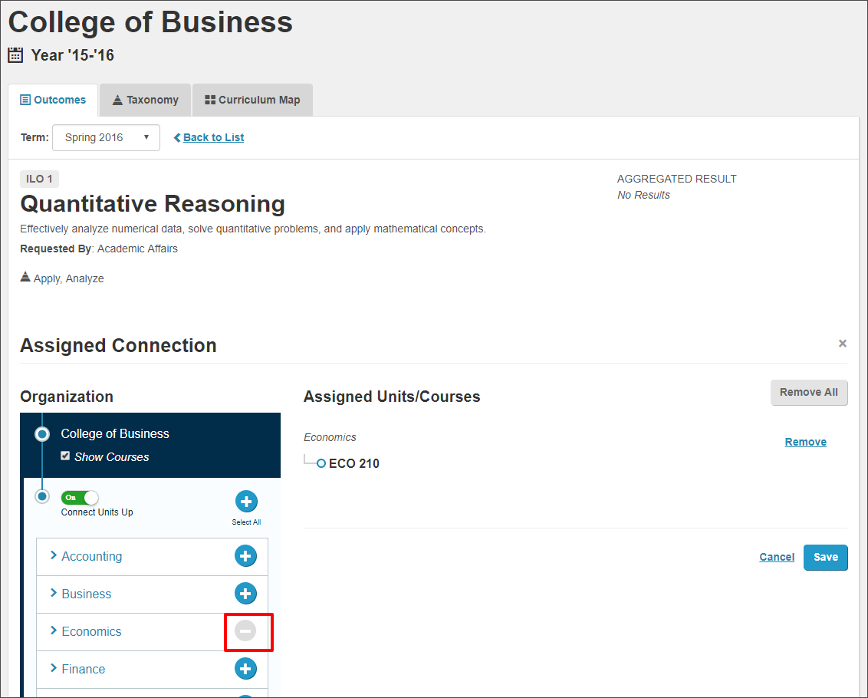Open the Curriculum Map tab
The height and width of the screenshot is (698, 868).
click(252, 100)
